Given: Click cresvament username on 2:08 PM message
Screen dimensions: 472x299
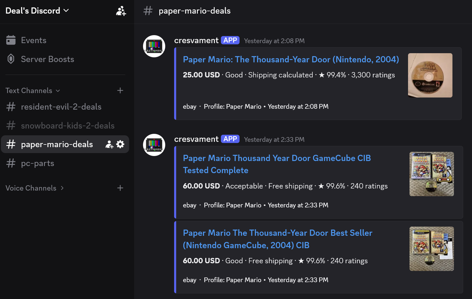Looking at the screenshot, I should coord(196,40).
